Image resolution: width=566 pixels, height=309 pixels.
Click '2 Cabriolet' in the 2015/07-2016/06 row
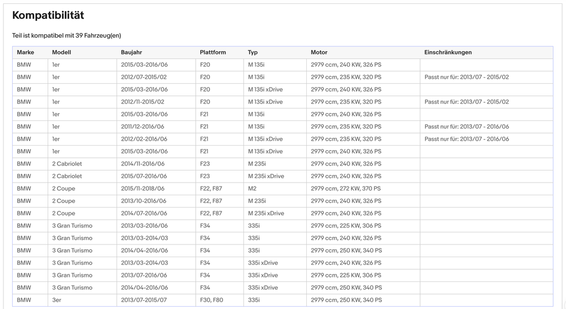pos(67,176)
